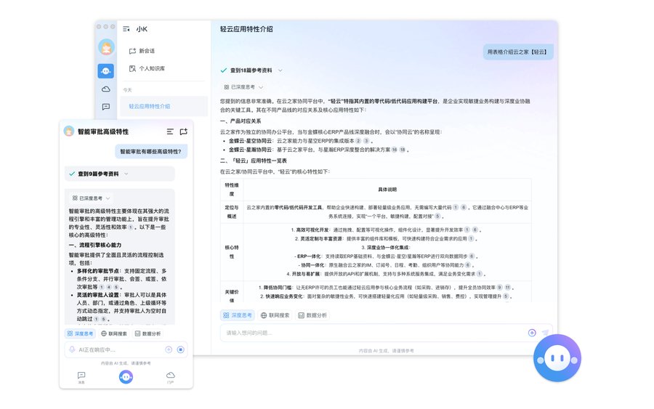Toggle 深度思考 in main window
This screenshot has height=409, width=654.
pyautogui.click(x=238, y=315)
